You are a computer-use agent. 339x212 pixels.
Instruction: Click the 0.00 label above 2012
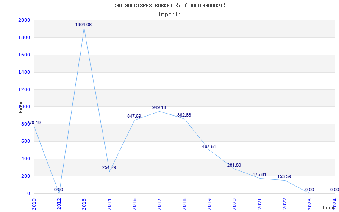pyautogui.click(x=58, y=190)
